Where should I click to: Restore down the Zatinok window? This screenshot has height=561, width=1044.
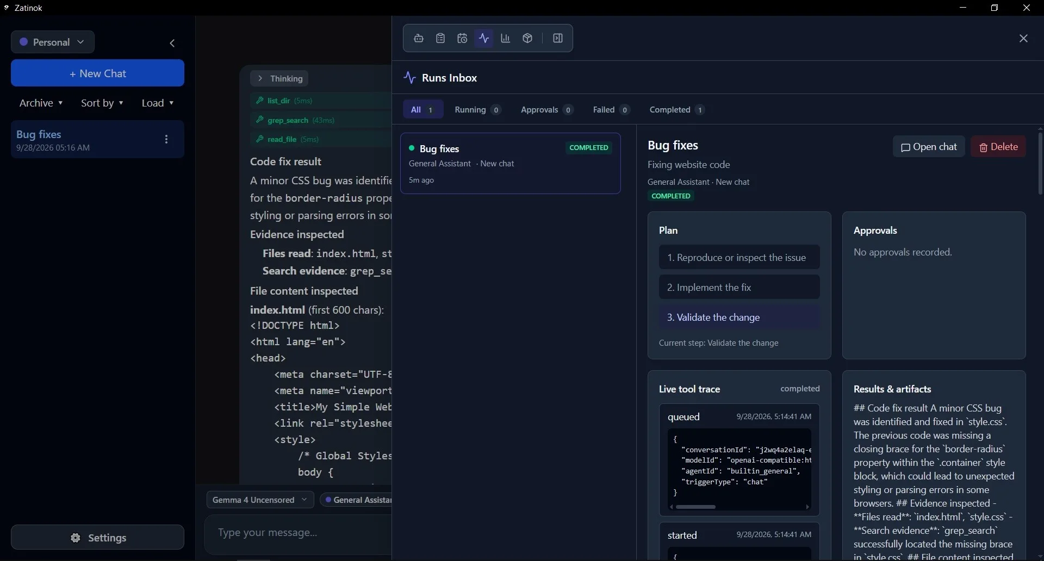(995, 8)
